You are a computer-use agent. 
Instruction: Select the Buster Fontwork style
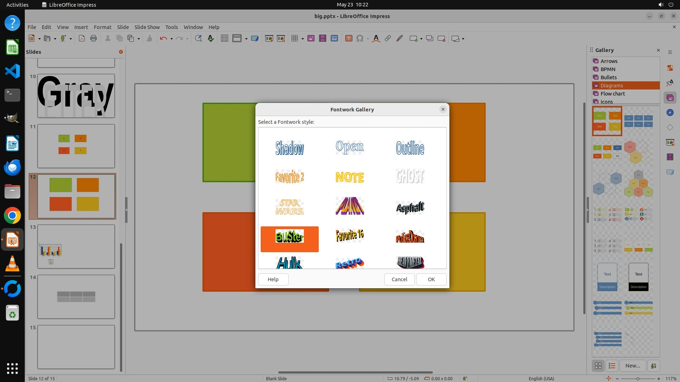tap(289, 237)
